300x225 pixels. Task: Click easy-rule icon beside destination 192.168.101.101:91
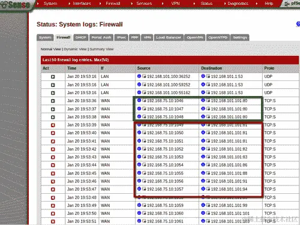[x=208, y=181]
